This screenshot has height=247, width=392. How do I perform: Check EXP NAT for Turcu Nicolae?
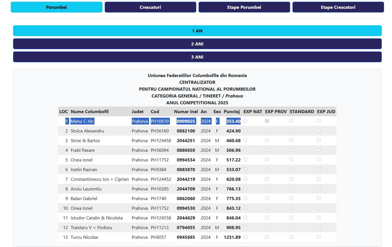(245, 237)
